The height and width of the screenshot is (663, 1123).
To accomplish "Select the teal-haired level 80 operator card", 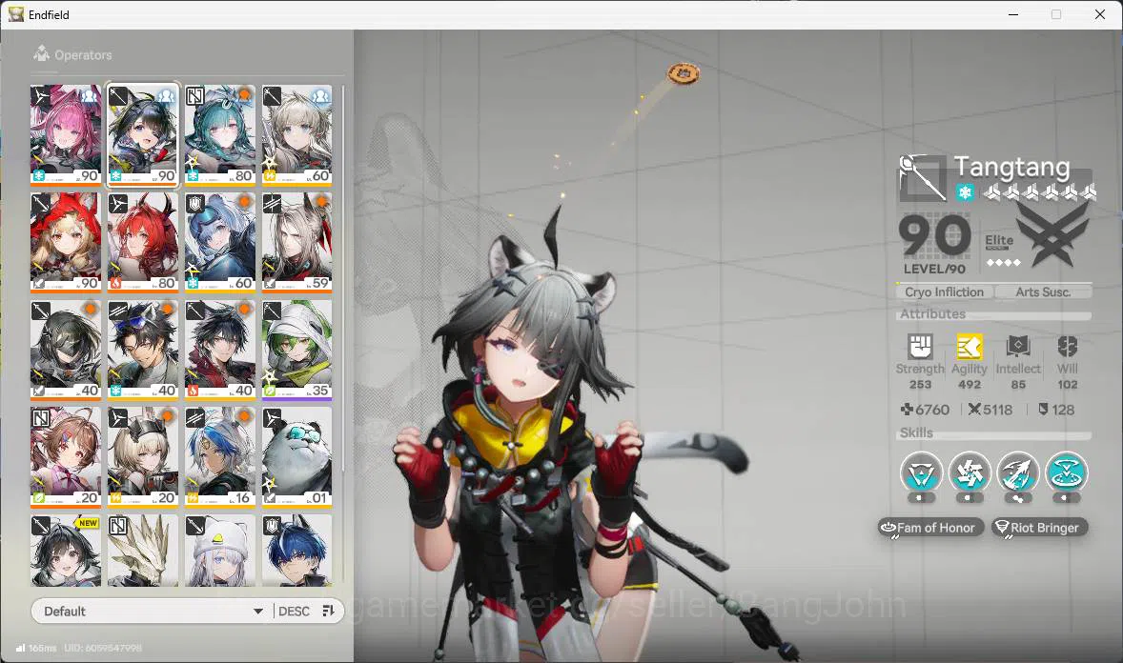I will [x=220, y=135].
